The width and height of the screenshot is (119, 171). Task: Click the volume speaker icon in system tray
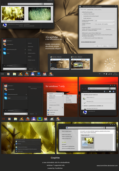tap(111, 74)
